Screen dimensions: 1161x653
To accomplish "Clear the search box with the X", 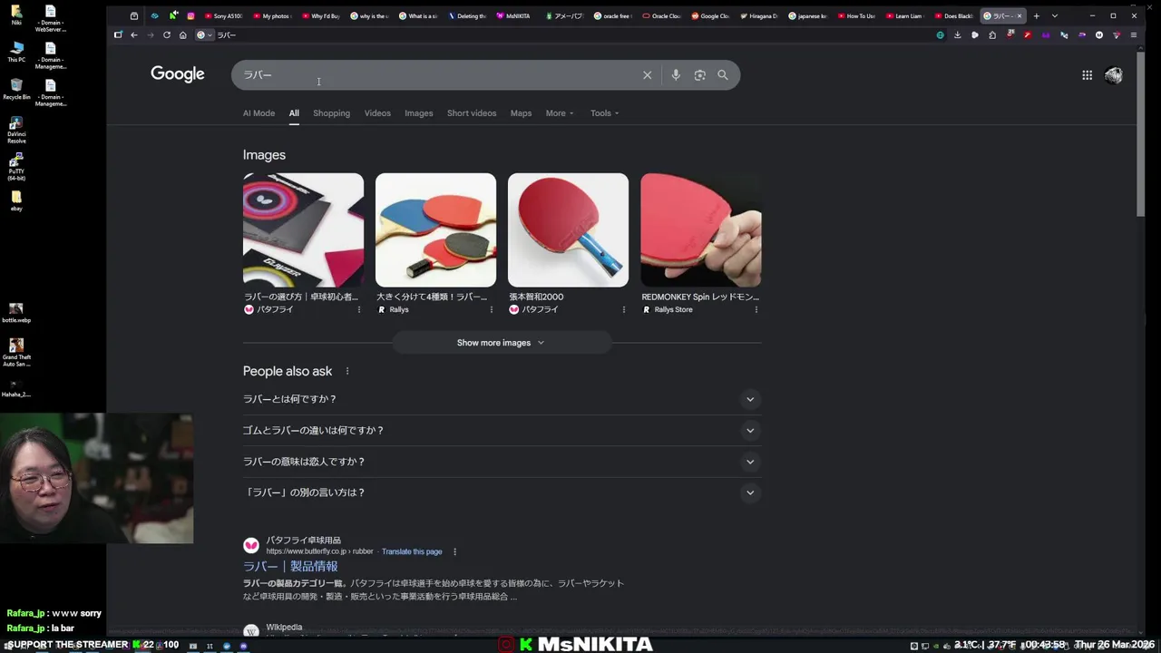I will pos(647,75).
